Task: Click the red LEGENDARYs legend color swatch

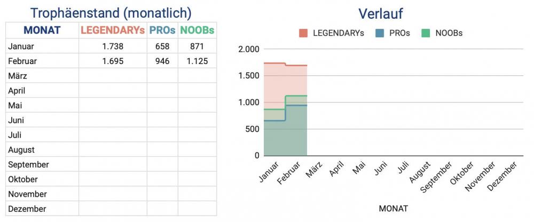Action: click(304, 33)
